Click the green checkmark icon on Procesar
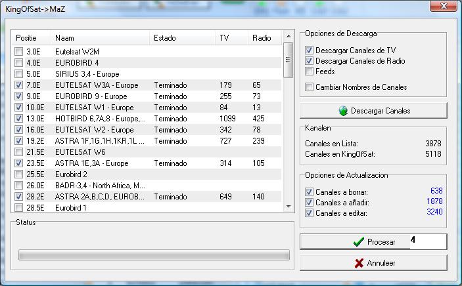 coord(359,242)
